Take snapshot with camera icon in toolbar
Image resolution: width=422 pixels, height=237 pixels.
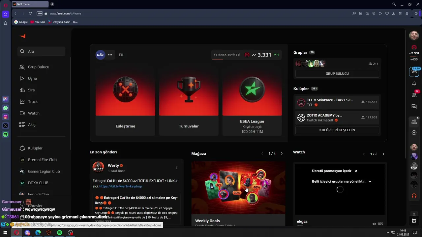[367, 13]
